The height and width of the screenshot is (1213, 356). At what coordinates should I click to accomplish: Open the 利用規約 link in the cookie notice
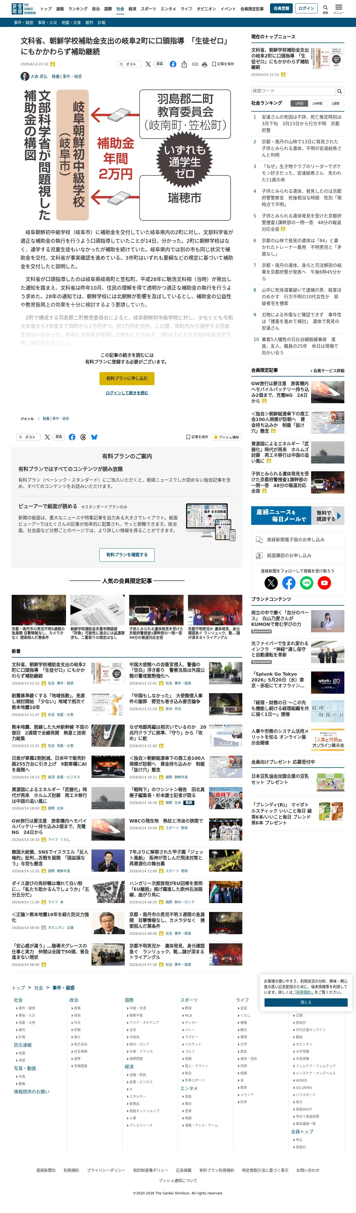tap(304, 992)
